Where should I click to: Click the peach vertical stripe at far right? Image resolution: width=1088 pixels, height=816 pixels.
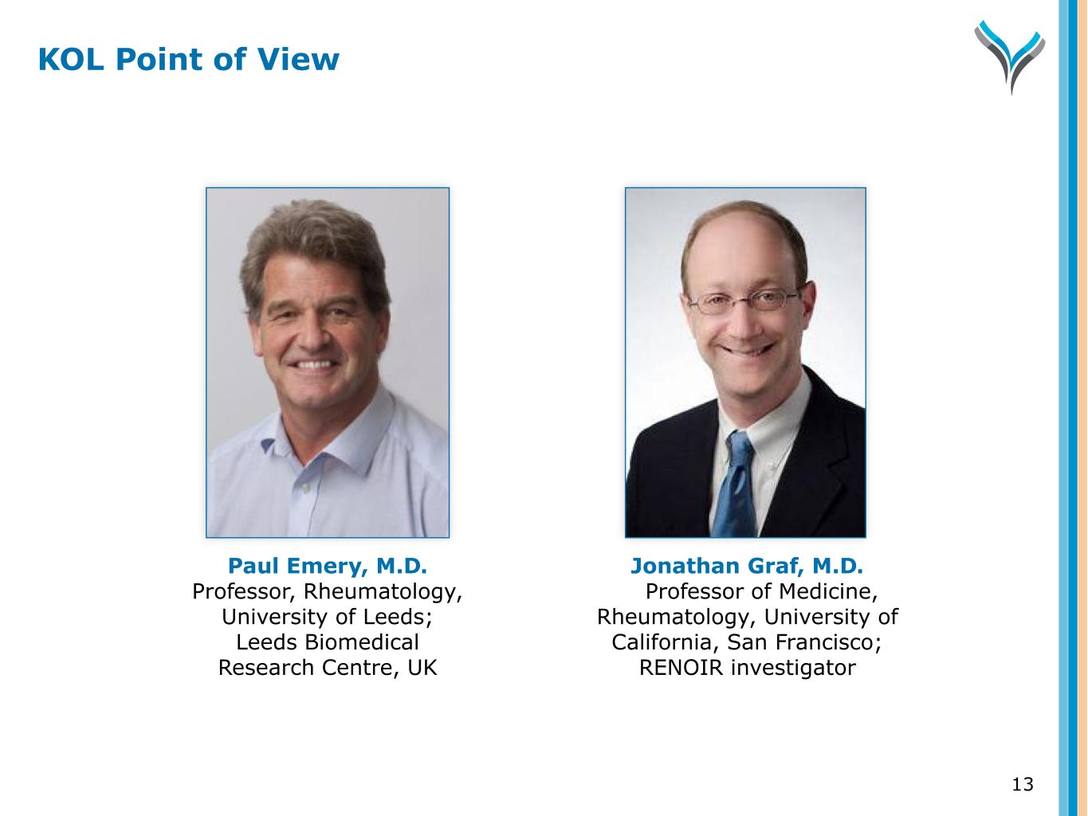pos(1082,408)
